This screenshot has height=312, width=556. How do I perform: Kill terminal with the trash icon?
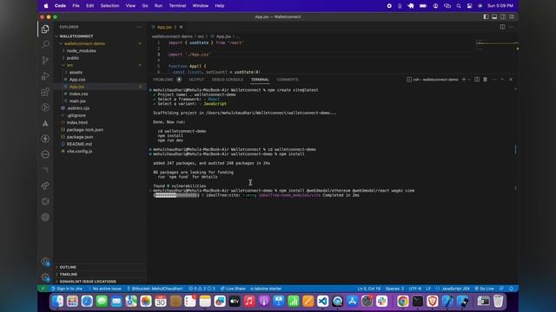pos(485,80)
